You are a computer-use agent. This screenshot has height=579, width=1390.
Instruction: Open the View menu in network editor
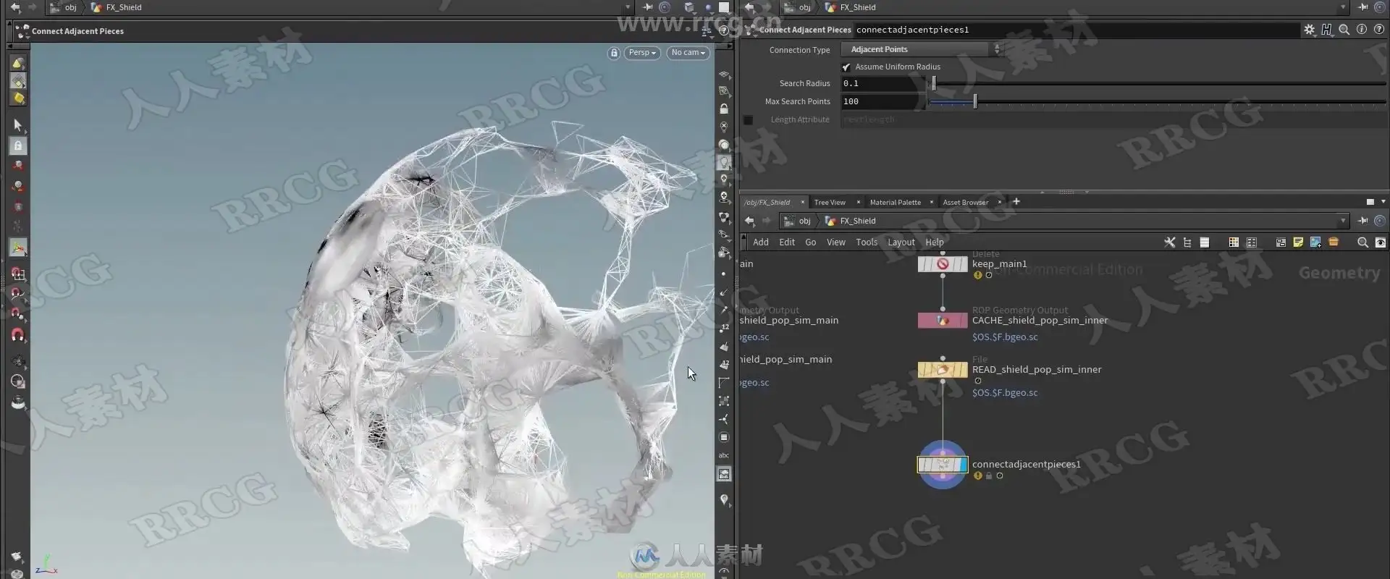[836, 242]
